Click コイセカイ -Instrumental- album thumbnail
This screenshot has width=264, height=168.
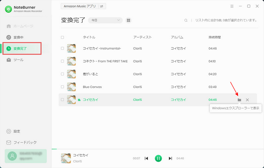pyautogui.click(x=71, y=48)
